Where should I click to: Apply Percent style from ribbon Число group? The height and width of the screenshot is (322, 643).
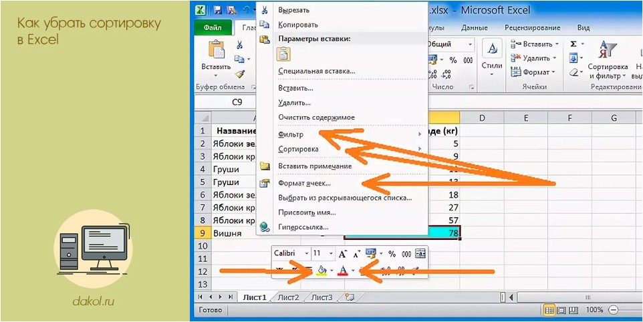click(x=453, y=60)
